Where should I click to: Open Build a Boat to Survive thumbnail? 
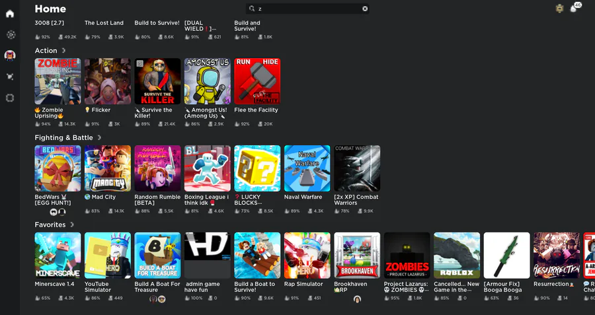(x=257, y=256)
